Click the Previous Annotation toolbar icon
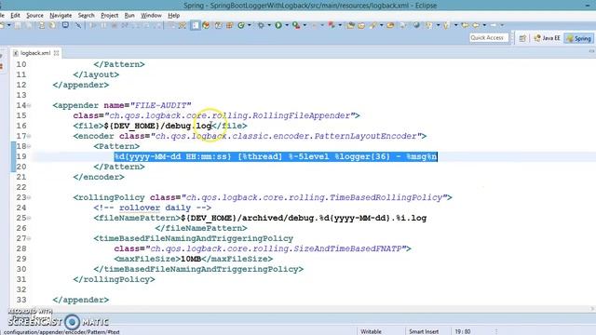 (x=446, y=25)
